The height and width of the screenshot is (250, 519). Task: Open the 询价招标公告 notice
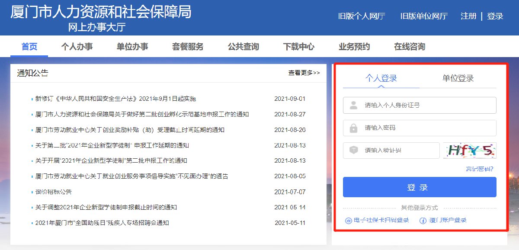54,192
